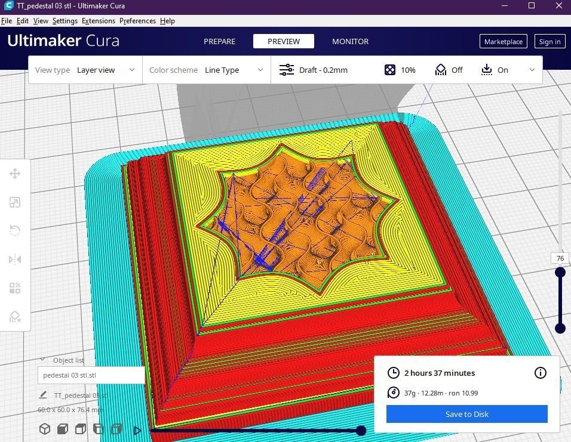Viewport: 571px width, 442px height.
Task: Select the Rotate tool in left toolbar
Action: 15,231
